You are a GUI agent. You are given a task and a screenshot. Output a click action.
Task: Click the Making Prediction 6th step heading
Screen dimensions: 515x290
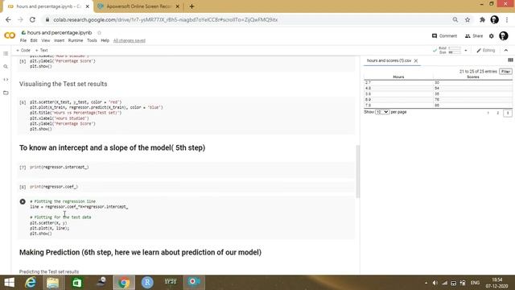140,252
